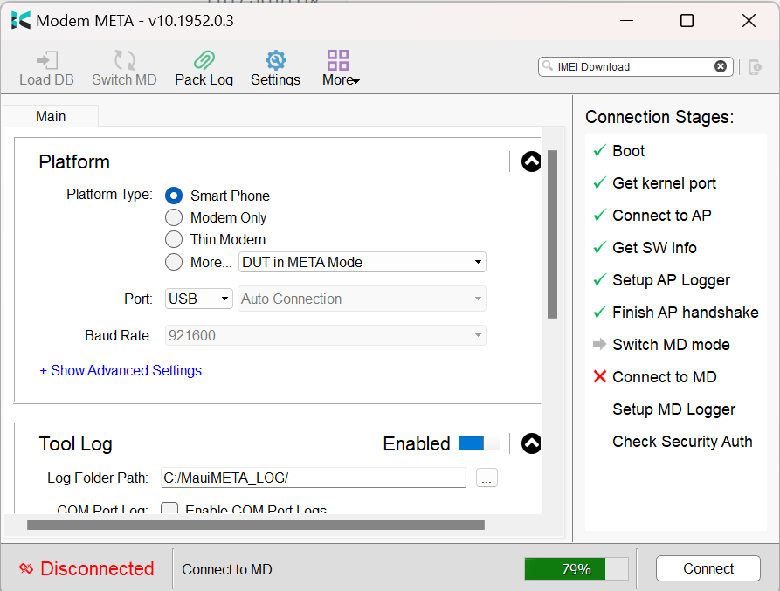Browse for log folder path
Image resolution: width=780 pixels, height=591 pixels.
click(487, 478)
